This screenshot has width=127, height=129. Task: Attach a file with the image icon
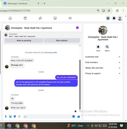tap(10, 117)
